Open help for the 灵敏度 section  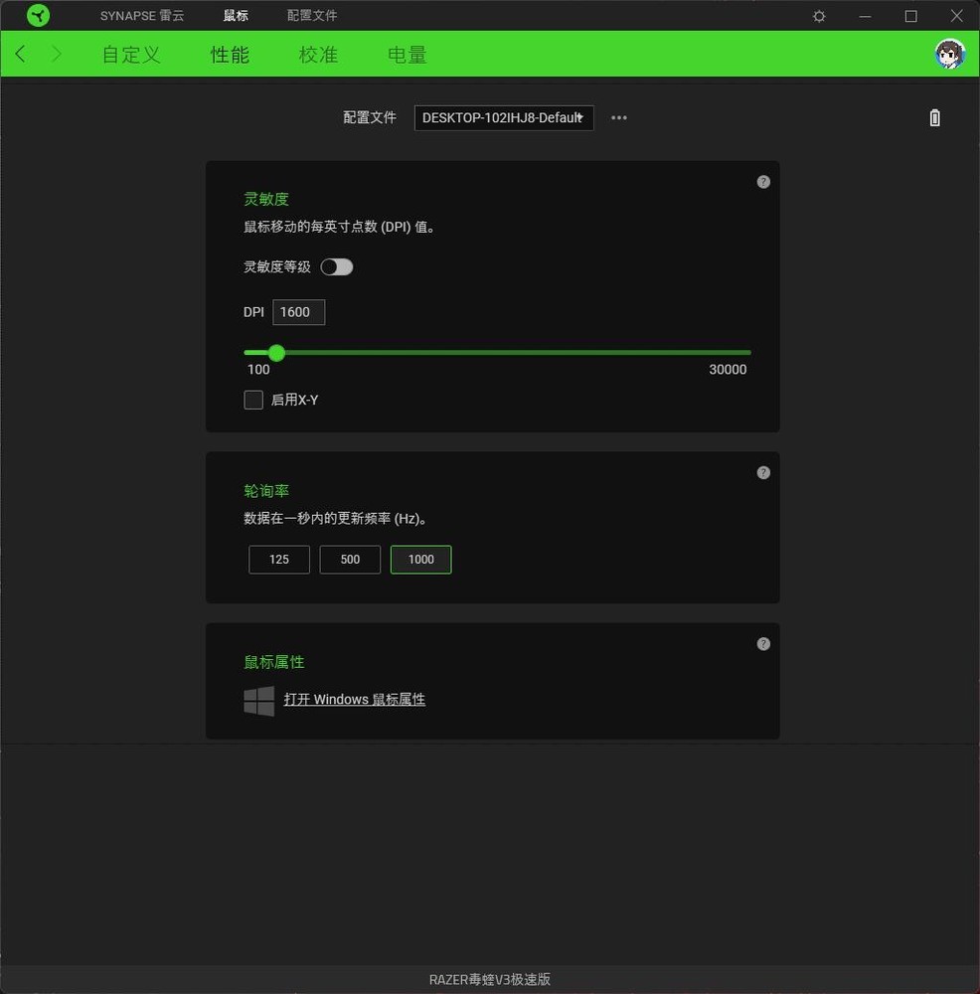763,182
